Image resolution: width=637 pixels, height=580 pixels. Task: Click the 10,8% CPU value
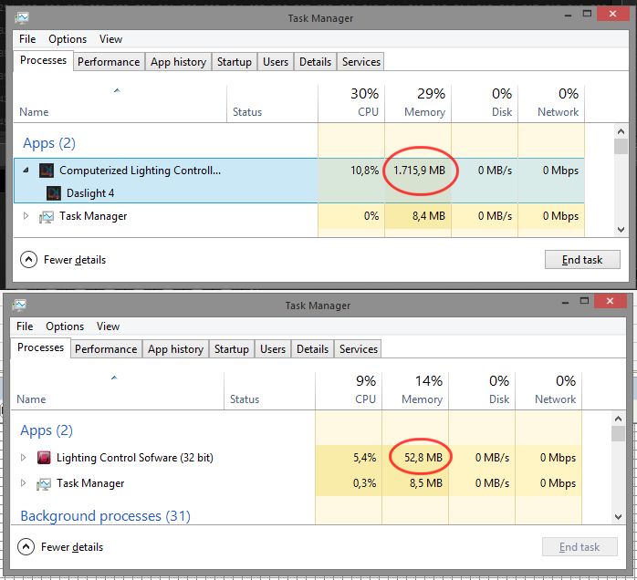364,171
